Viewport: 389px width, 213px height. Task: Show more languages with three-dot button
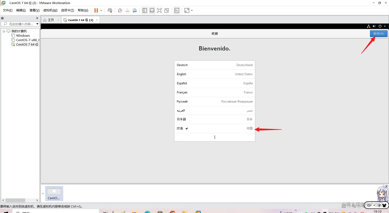[215, 137]
